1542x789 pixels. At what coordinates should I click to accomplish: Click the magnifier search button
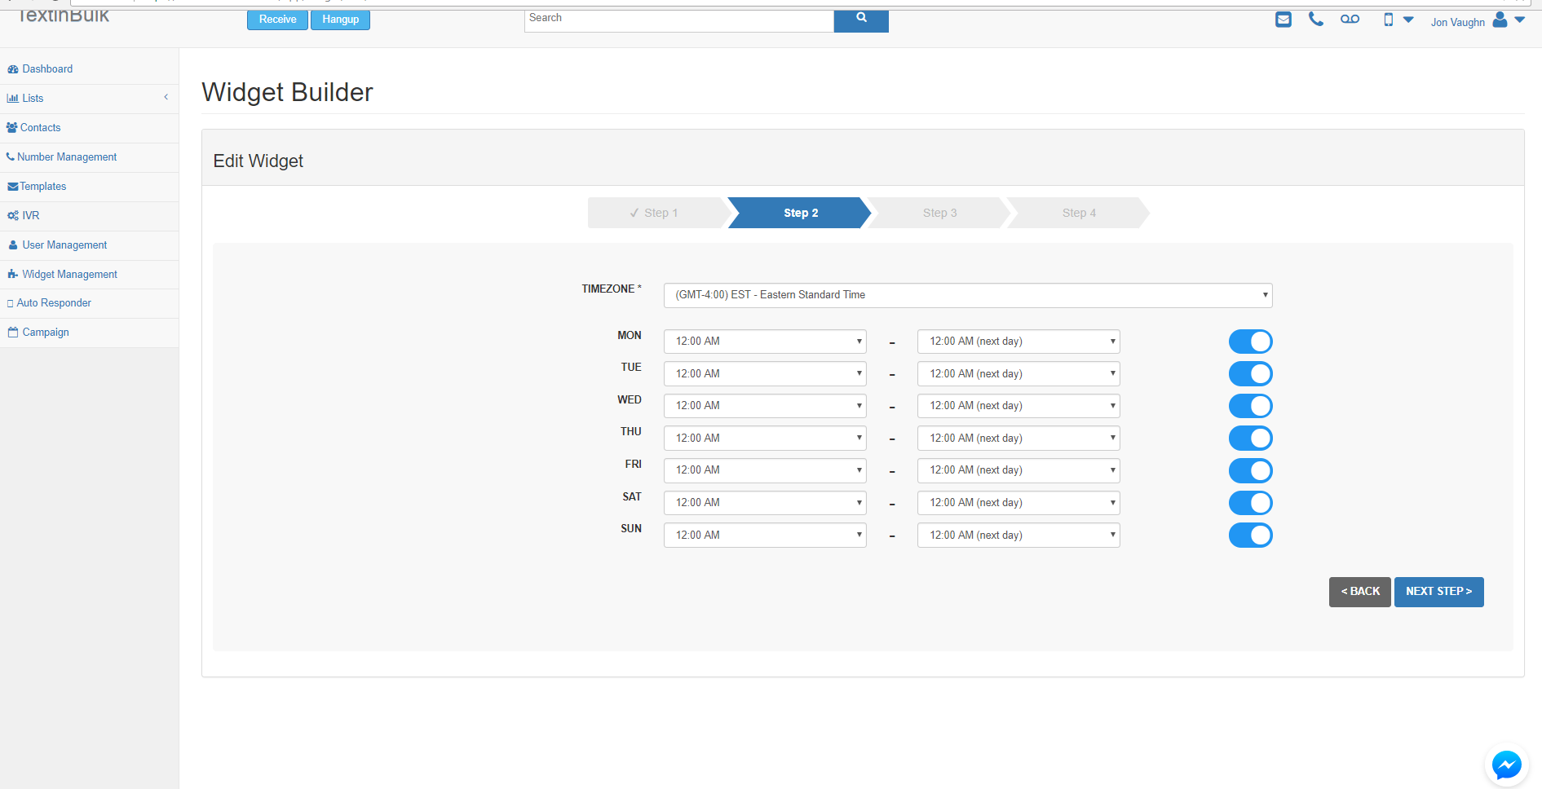click(861, 20)
